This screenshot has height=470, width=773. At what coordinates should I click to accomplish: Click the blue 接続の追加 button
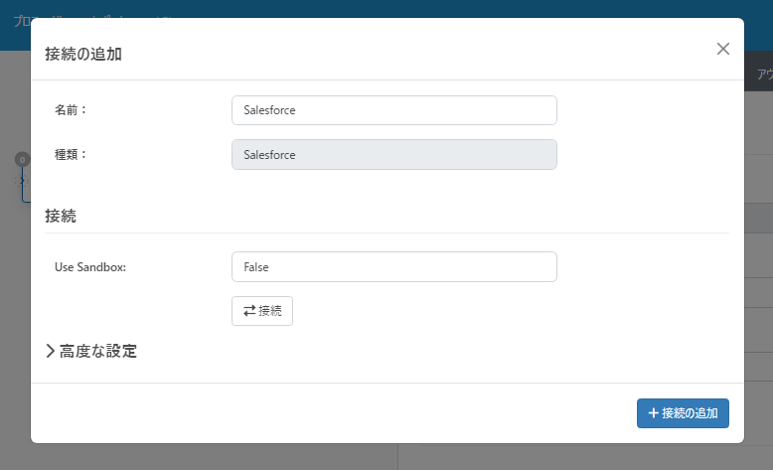[683, 413]
